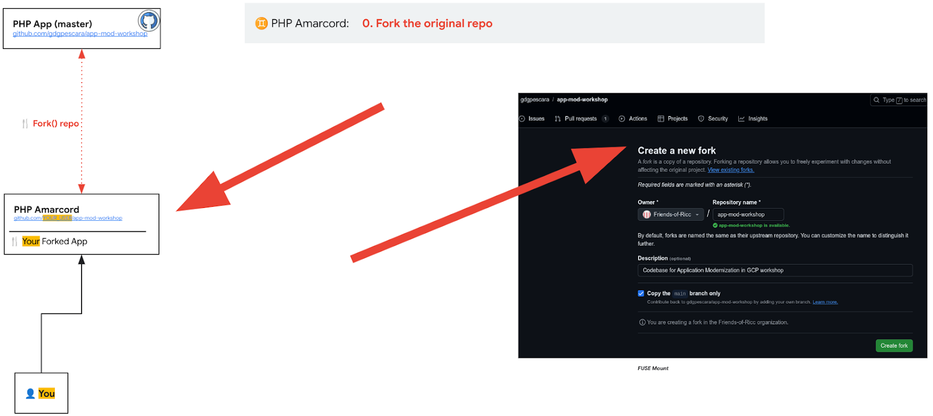Open the Insights tab
This screenshot has width=933, height=416.
tap(757, 119)
